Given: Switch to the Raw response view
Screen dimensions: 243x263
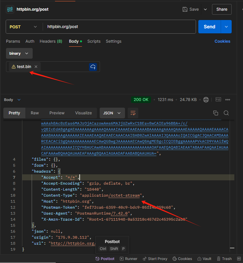Looking at the screenshot, I should tap(35, 113).
